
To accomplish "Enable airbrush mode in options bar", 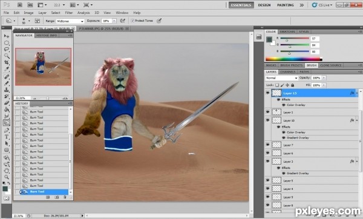I will click(x=123, y=21).
